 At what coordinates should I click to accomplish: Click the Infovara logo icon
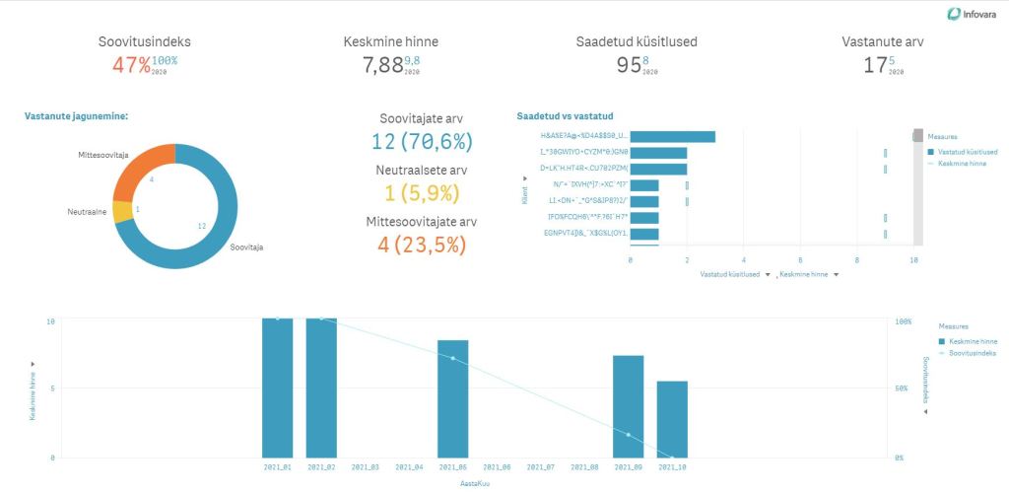coord(953,14)
